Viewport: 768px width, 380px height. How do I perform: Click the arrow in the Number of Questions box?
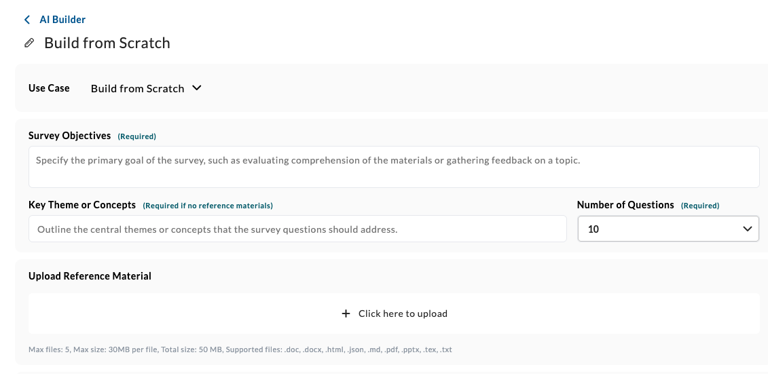point(748,229)
